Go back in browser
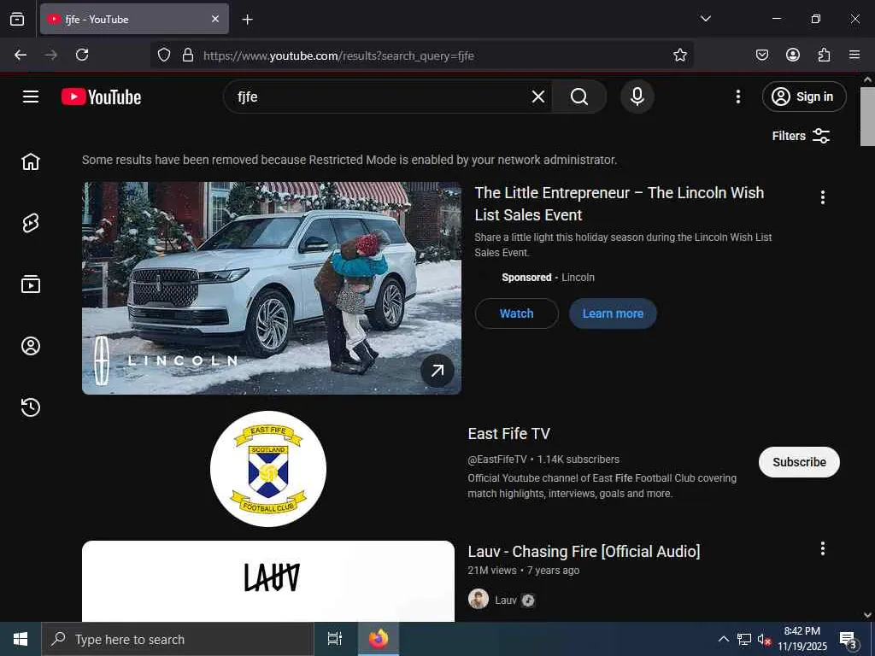This screenshot has width=875, height=656. (21, 55)
